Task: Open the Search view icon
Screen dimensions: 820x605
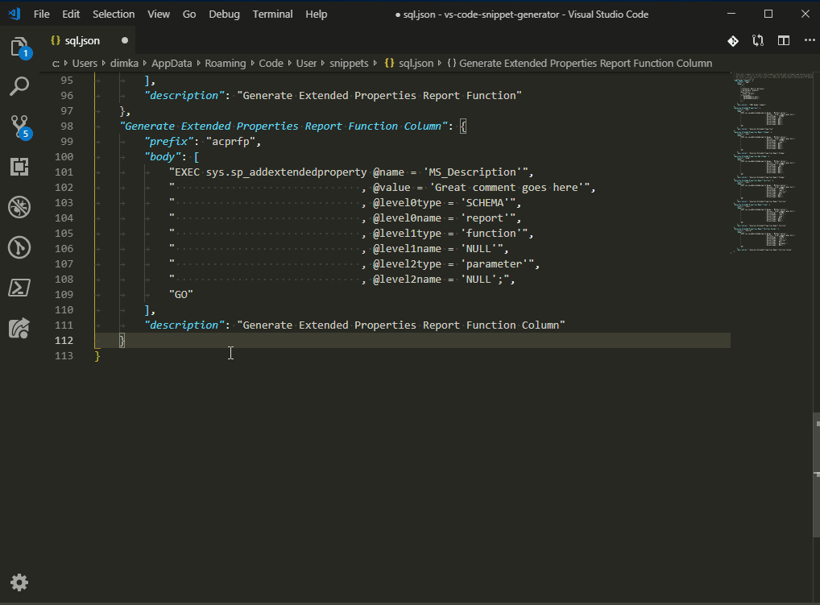Action: coord(19,85)
